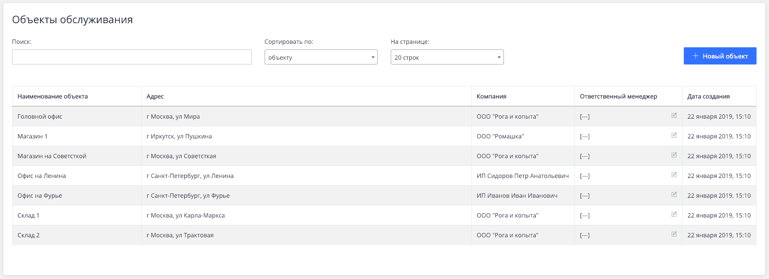
Task: Open the 'Сортировать по' dropdown
Action: [321, 57]
